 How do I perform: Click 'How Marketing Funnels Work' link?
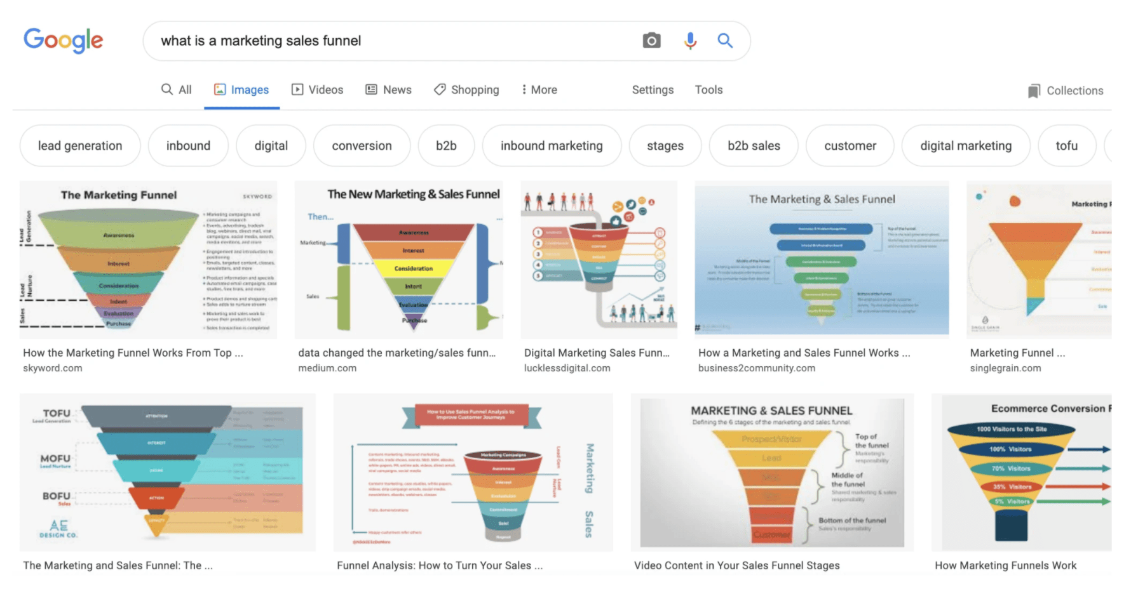pos(1005,565)
